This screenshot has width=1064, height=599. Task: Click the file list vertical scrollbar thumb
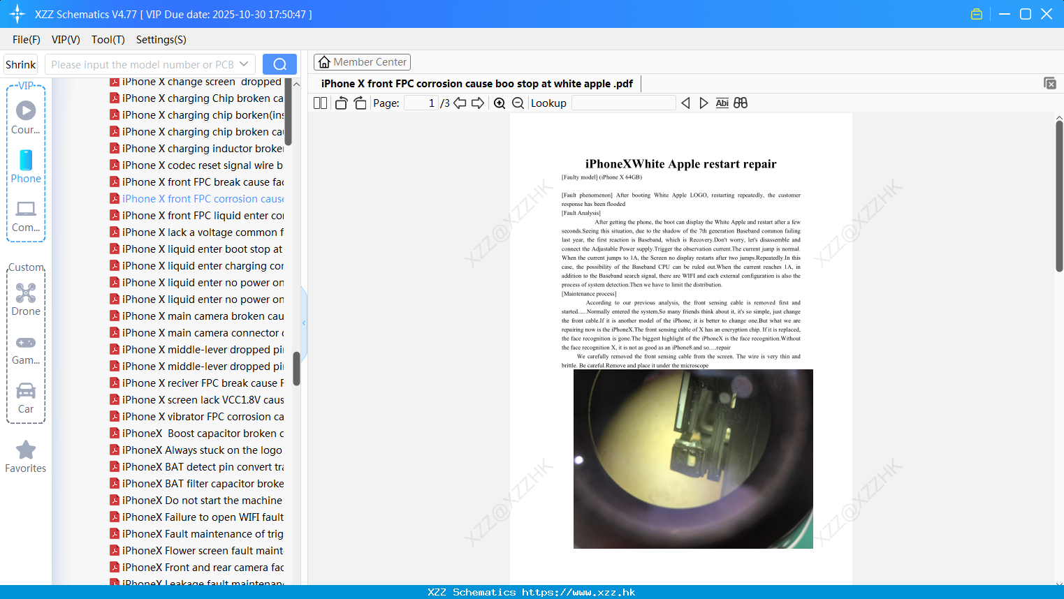[296, 368]
